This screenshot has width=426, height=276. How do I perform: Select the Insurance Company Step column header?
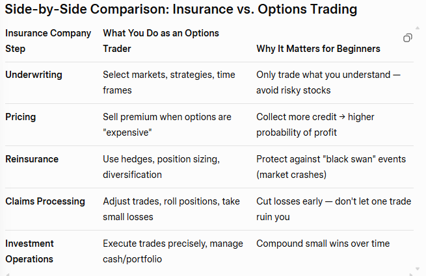[x=48, y=41]
